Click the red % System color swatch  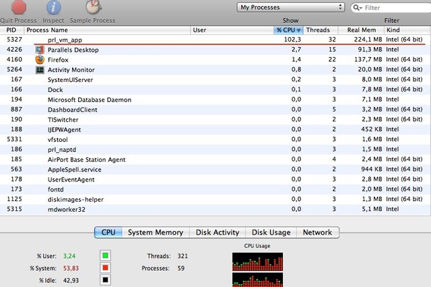pyautogui.click(x=105, y=268)
